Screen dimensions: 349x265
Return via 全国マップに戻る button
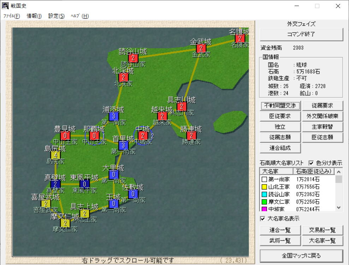301,255
